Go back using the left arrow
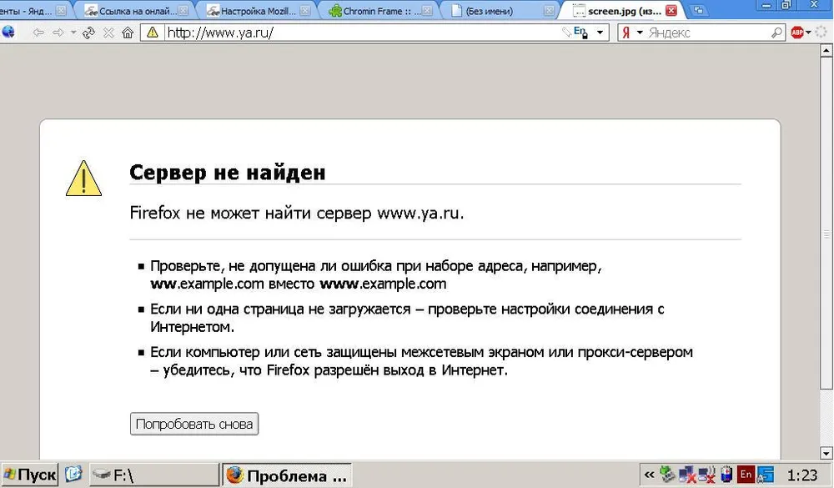This screenshot has height=488, width=834. tap(38, 33)
